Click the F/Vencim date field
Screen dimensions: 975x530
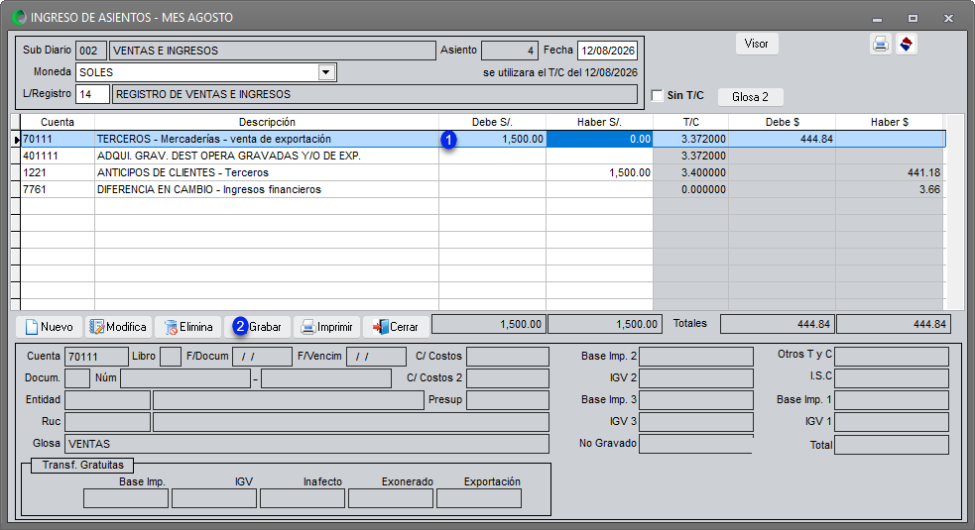(x=376, y=357)
